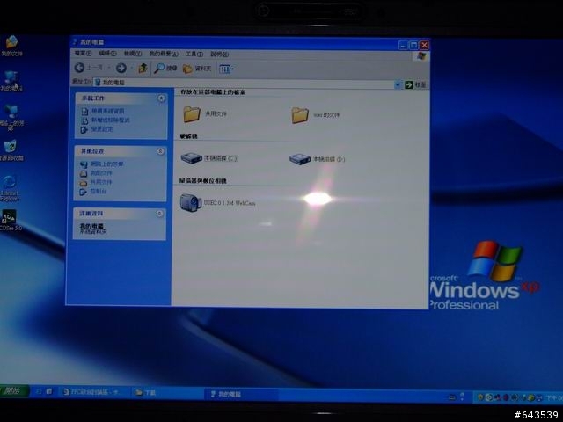563x422 pixels.
Task: Collapse the 其他位置 panel
Action: 160,151
